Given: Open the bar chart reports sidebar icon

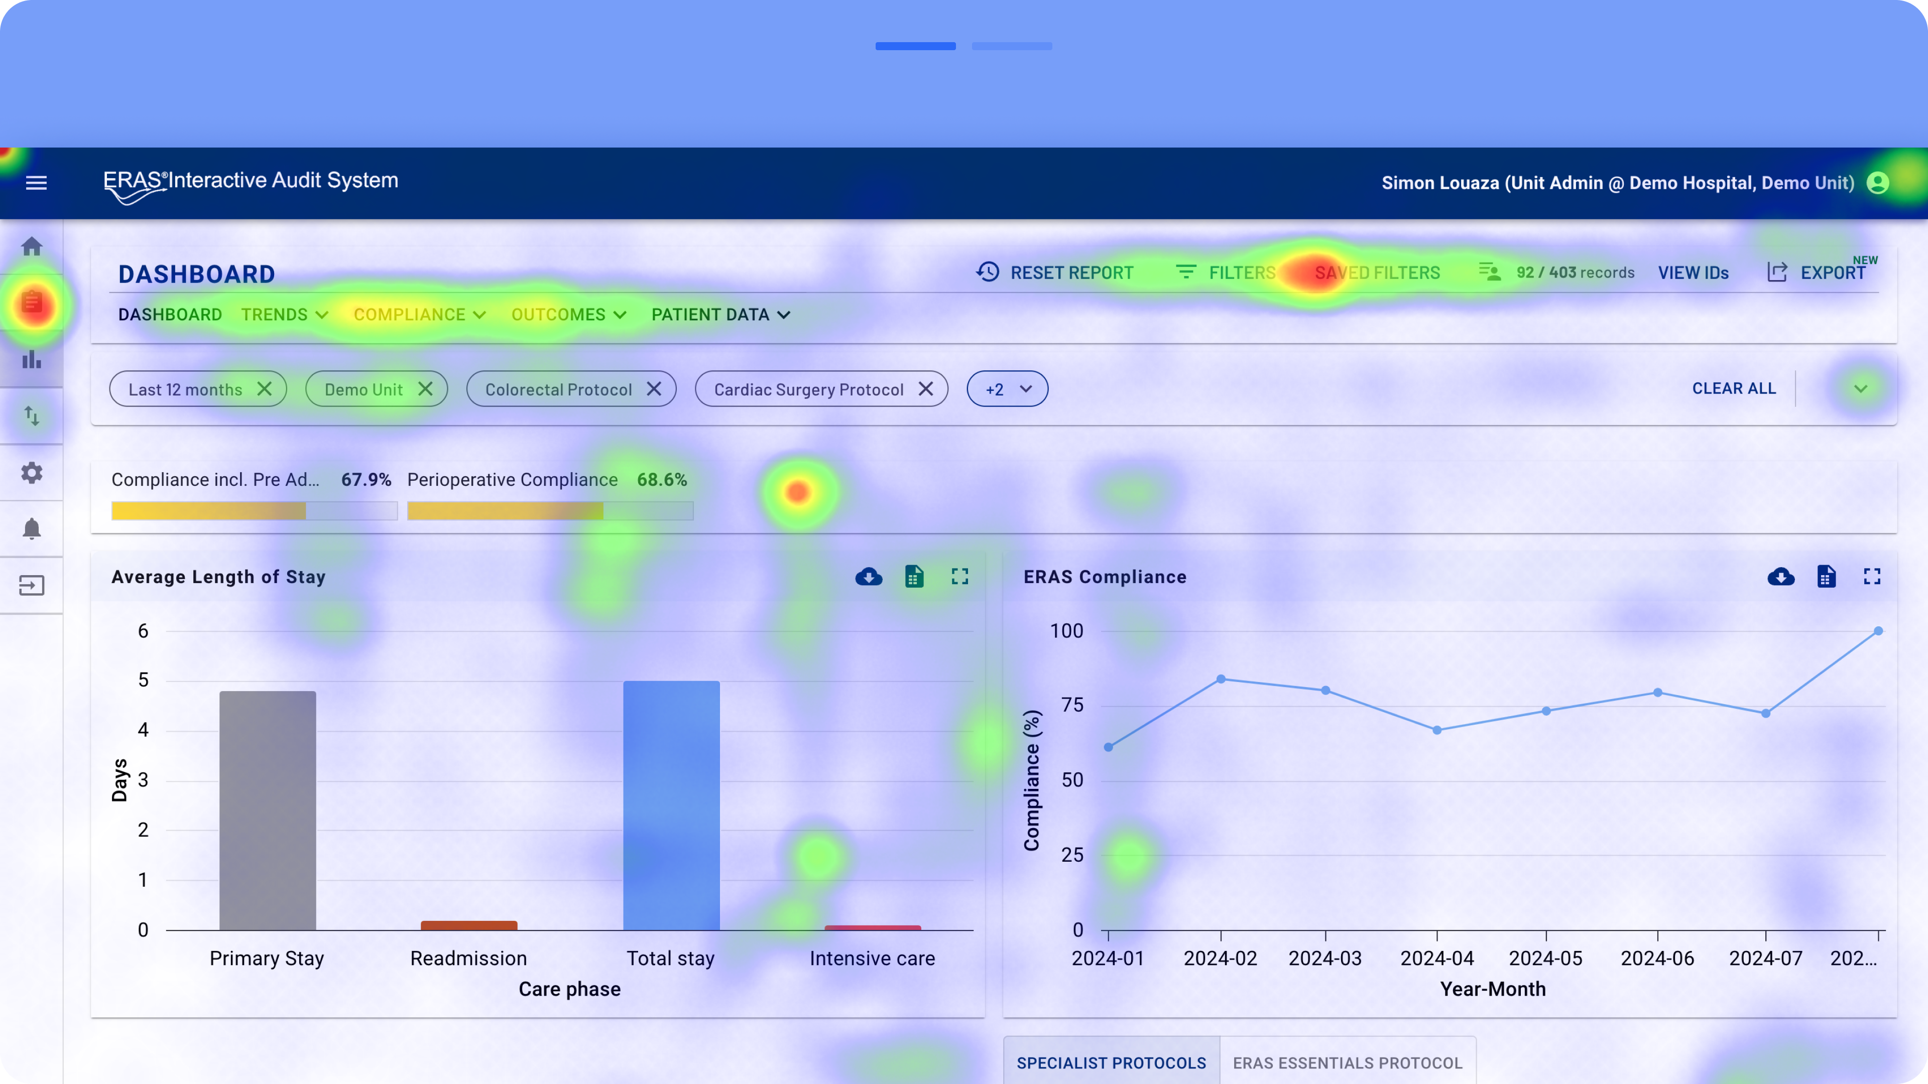Looking at the screenshot, I should (x=32, y=360).
